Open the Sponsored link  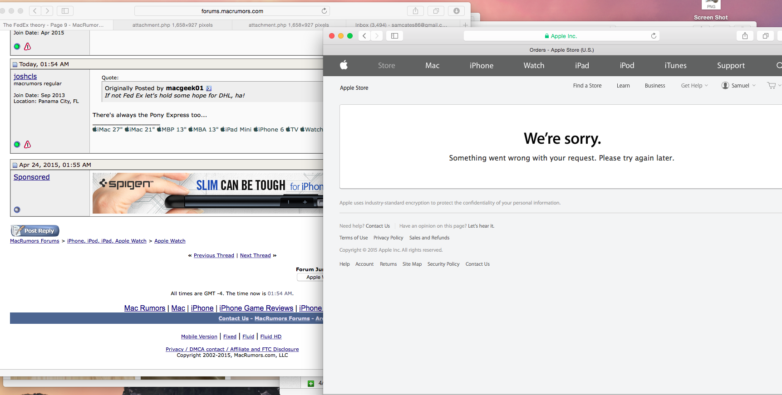click(x=32, y=177)
